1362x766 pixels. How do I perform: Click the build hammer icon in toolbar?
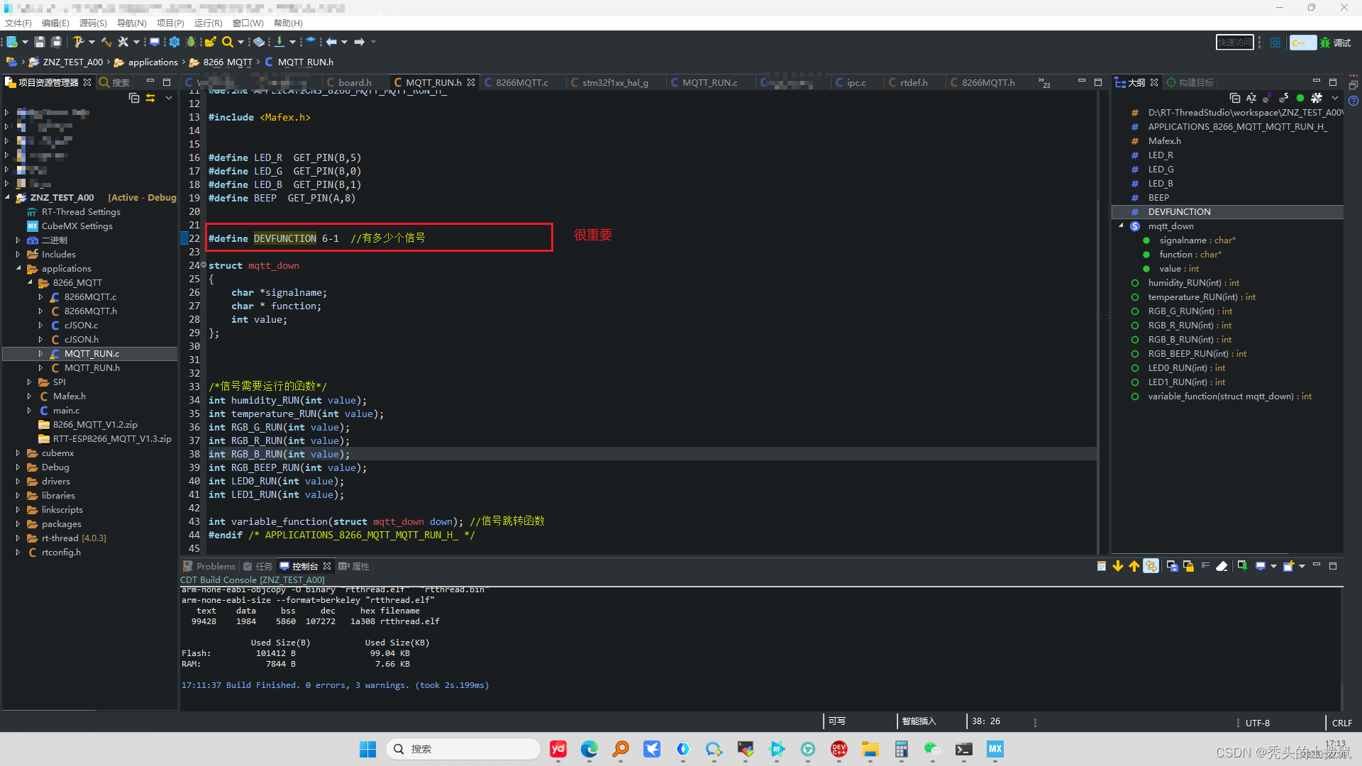78,42
